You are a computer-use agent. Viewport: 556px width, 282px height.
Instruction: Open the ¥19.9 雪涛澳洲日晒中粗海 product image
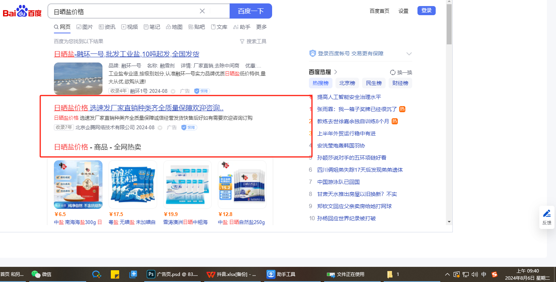coord(187,185)
